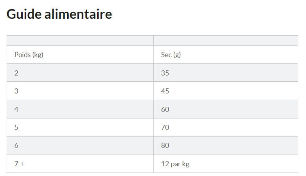The image size is (306, 176).
Task: Select the 6 kg weight cell
Action: (x=16, y=145)
